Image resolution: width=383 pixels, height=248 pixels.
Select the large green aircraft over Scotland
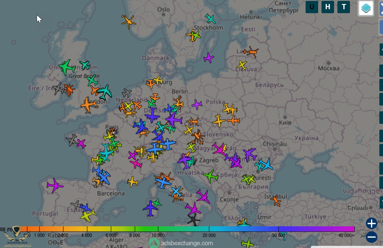tap(66, 67)
